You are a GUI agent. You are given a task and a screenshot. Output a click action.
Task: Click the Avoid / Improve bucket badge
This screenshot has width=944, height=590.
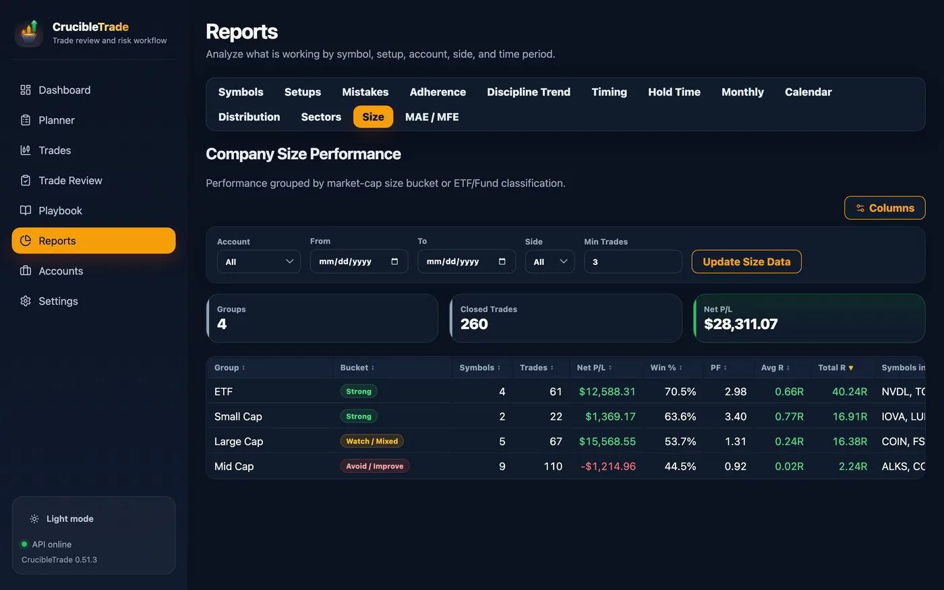[x=375, y=466]
